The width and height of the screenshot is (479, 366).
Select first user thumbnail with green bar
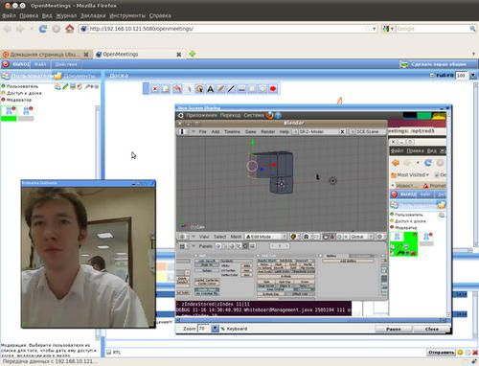(x=9, y=113)
